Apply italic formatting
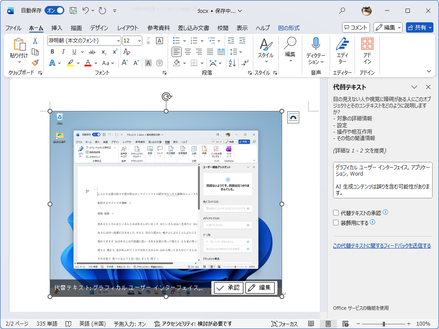The height and width of the screenshot is (329, 439). click(63, 51)
